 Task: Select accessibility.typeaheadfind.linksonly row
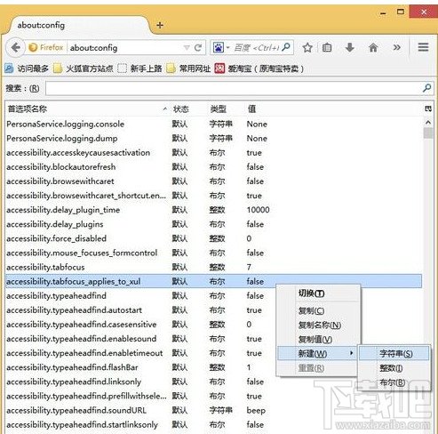(x=213, y=382)
